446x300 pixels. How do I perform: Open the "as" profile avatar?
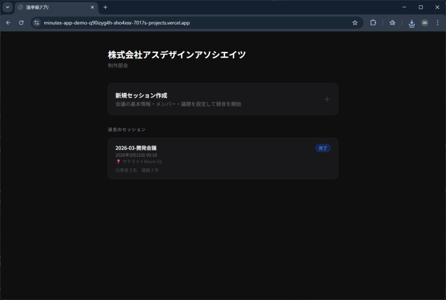[425, 23]
